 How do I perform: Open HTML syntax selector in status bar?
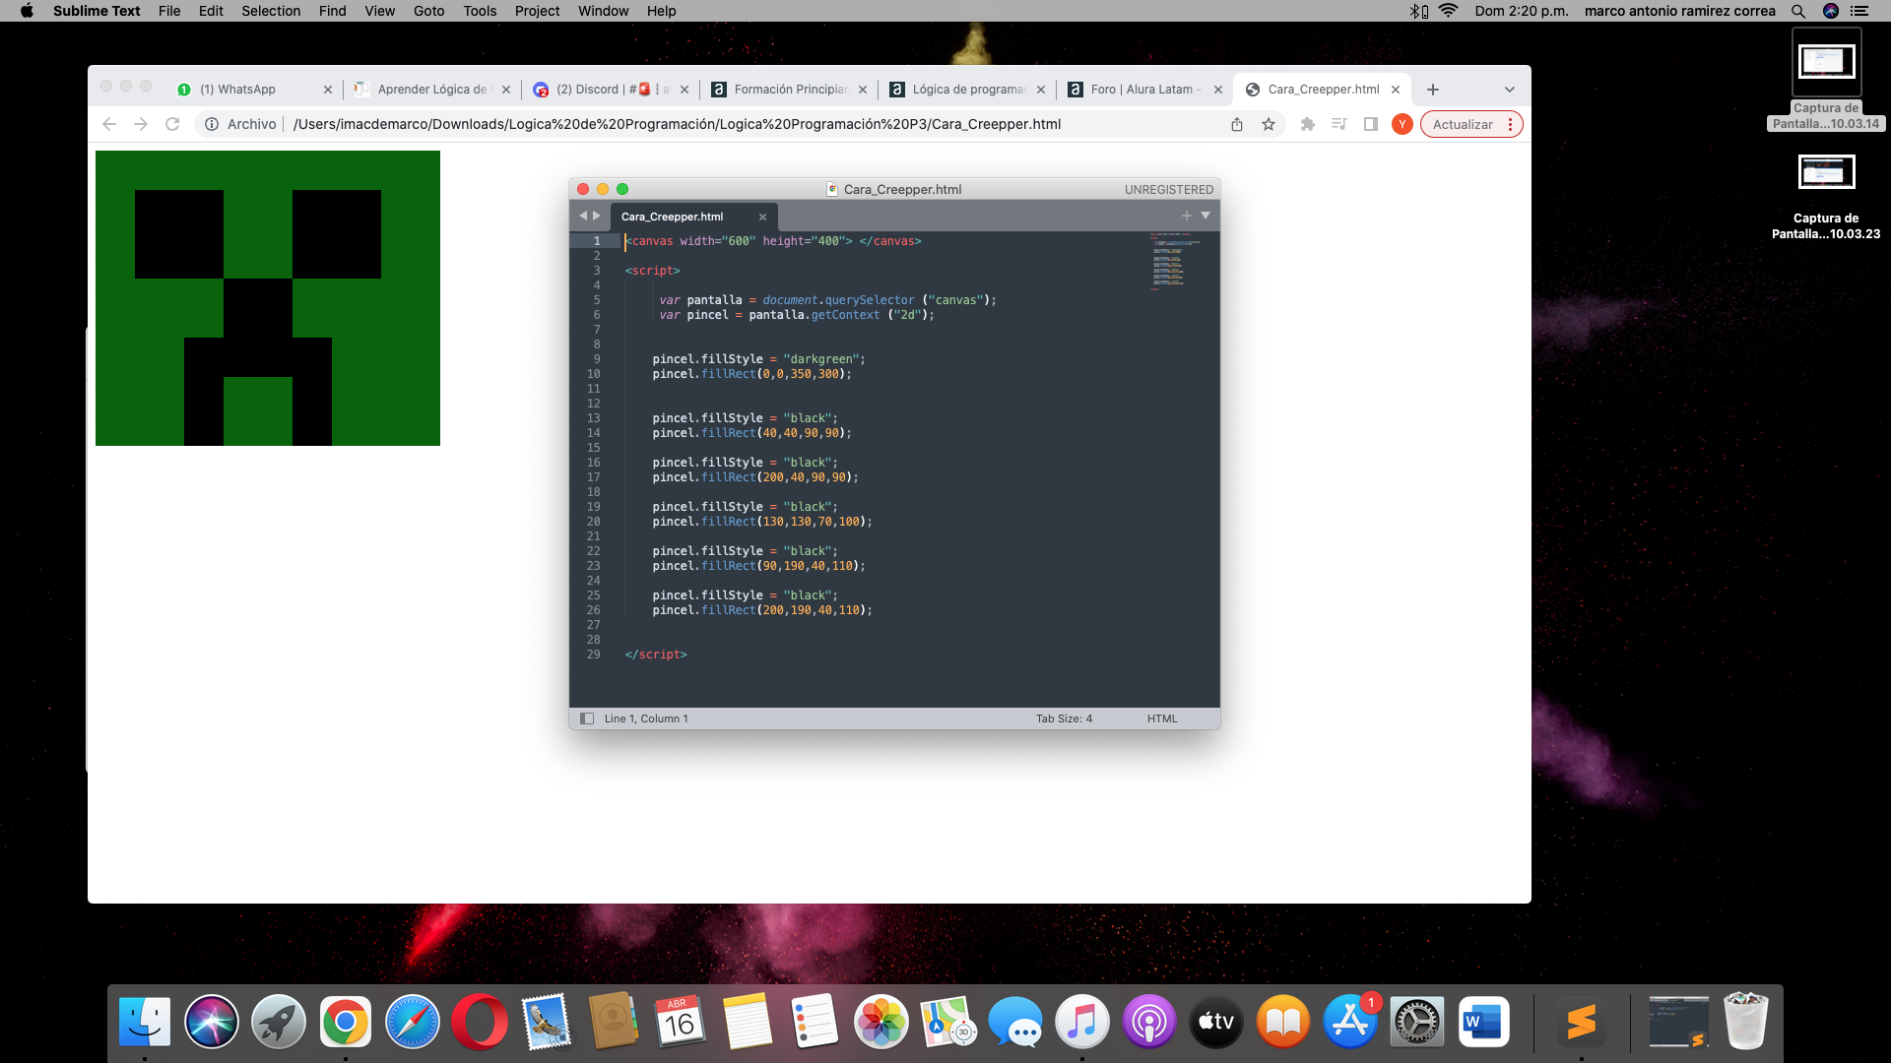(x=1162, y=719)
